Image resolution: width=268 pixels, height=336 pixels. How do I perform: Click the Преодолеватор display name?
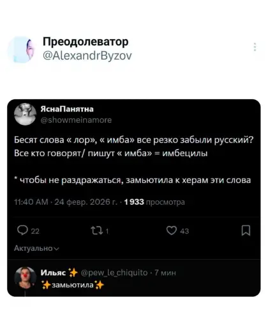(86, 42)
